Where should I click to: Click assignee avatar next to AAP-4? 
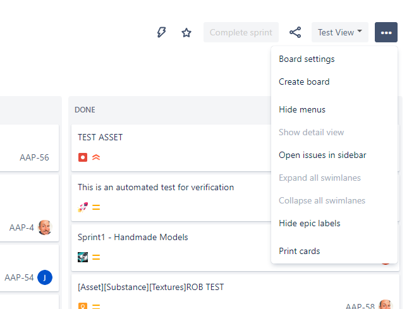tap(45, 227)
